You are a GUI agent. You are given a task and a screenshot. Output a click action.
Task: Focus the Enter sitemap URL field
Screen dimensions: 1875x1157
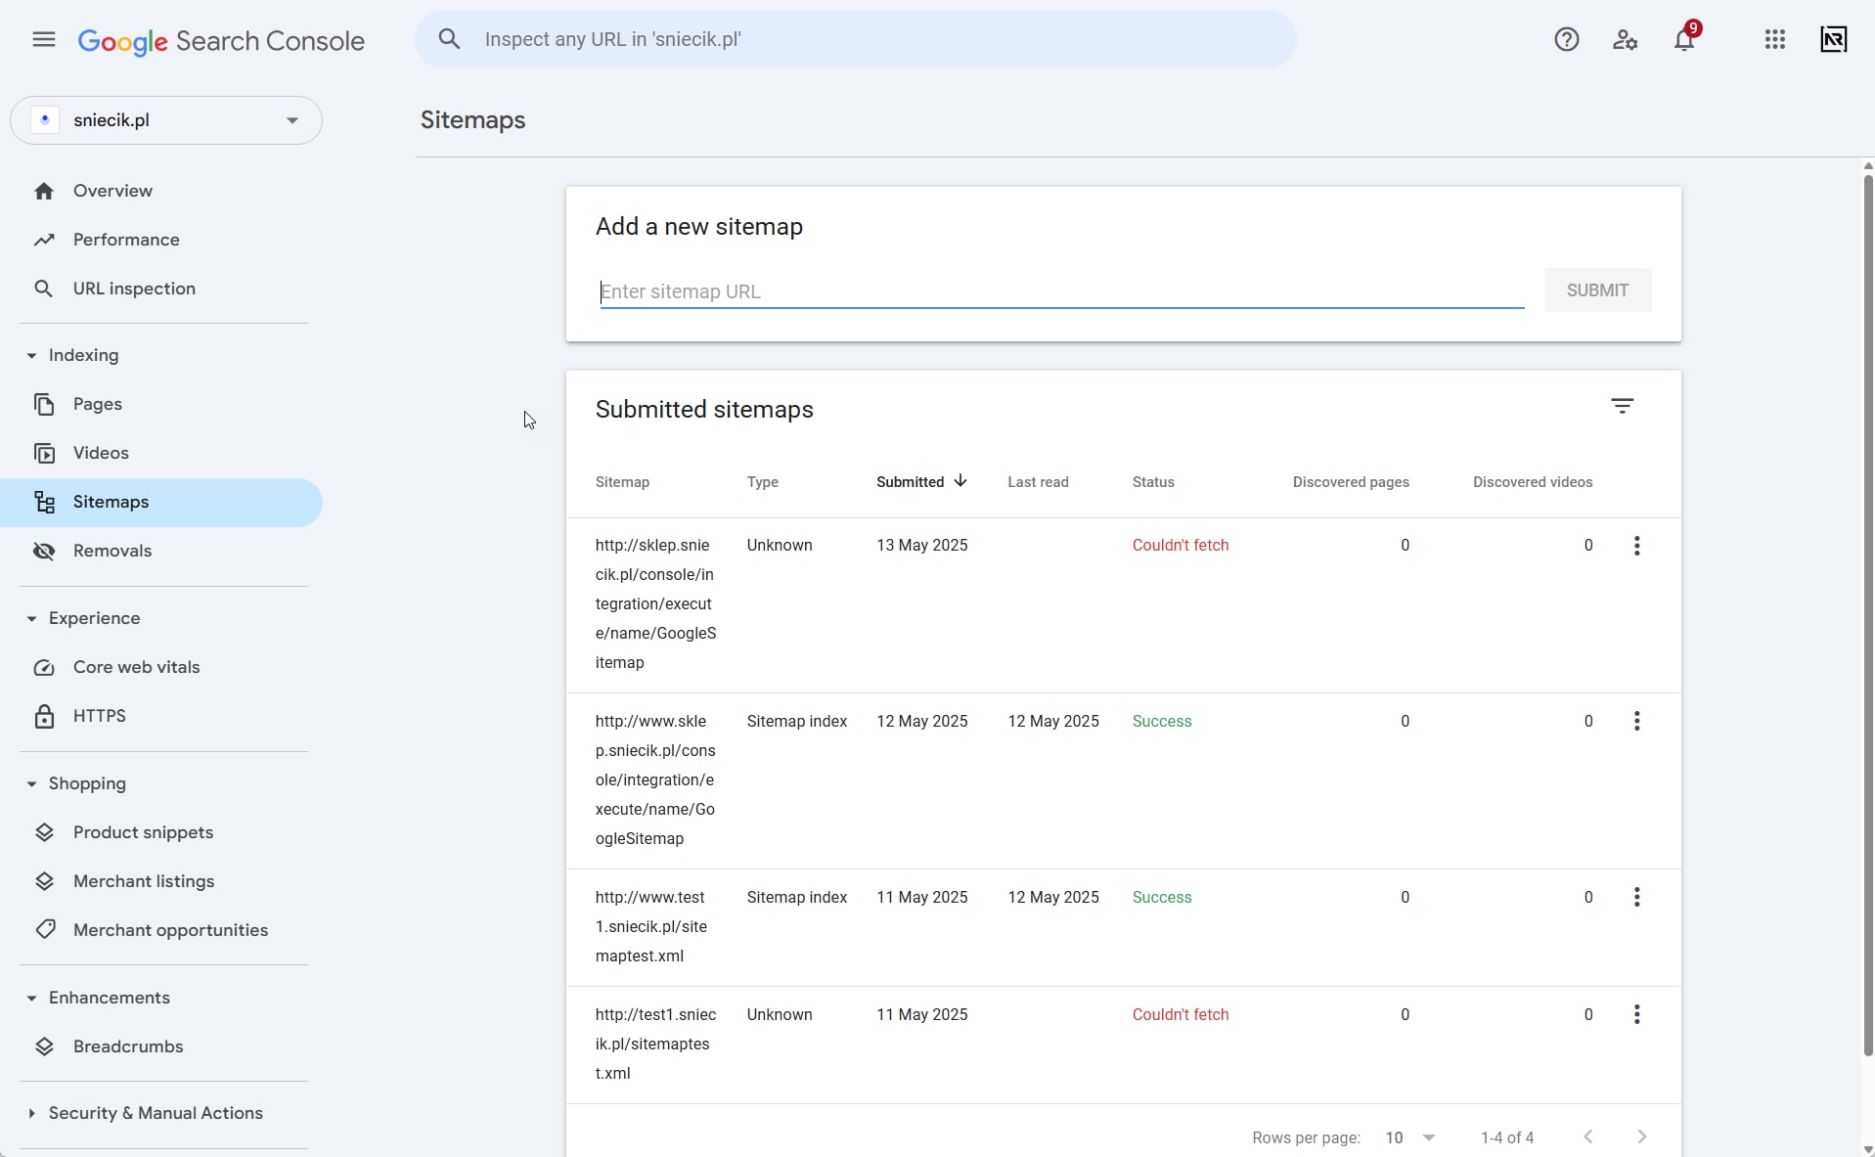(1062, 292)
